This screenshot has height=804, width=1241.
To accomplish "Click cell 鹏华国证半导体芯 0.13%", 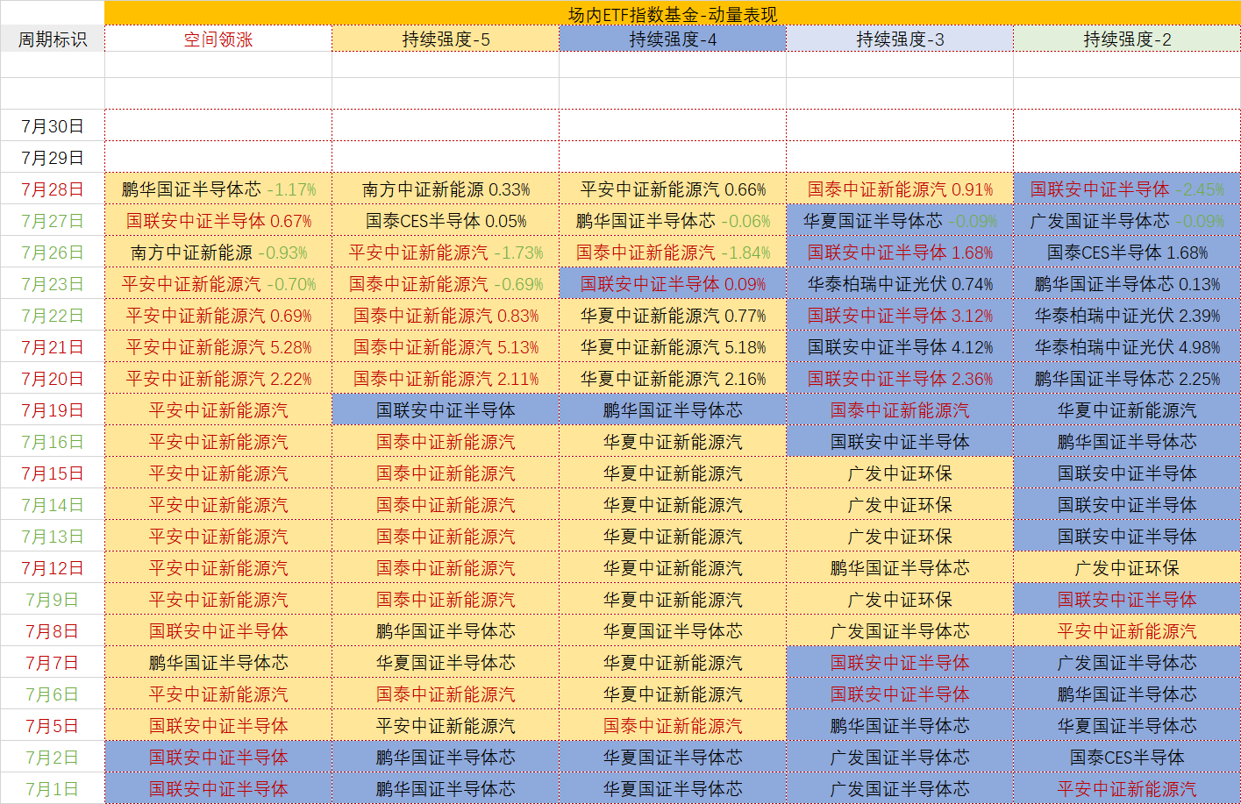I will pyautogui.click(x=1127, y=284).
